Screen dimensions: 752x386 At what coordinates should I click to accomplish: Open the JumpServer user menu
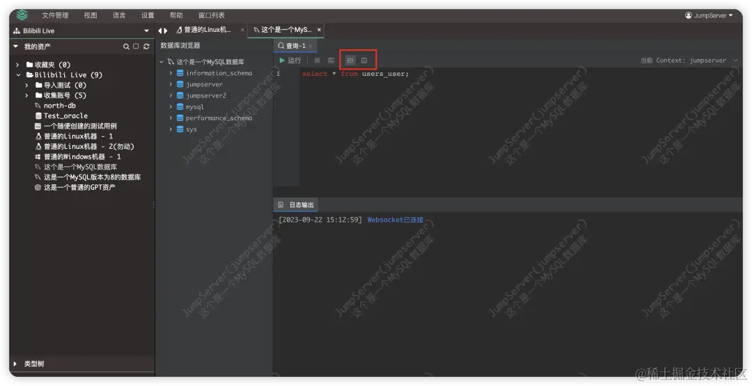pyautogui.click(x=709, y=15)
